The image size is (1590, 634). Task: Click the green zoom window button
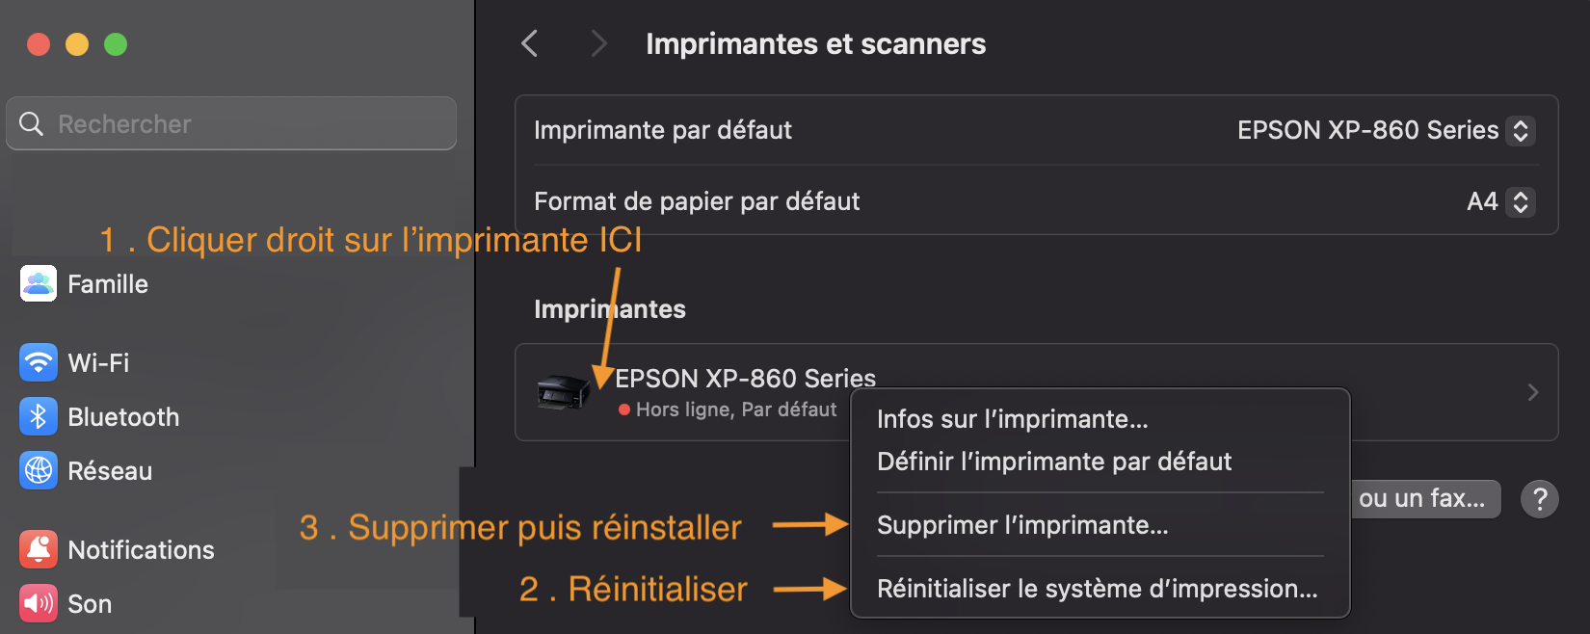(116, 44)
